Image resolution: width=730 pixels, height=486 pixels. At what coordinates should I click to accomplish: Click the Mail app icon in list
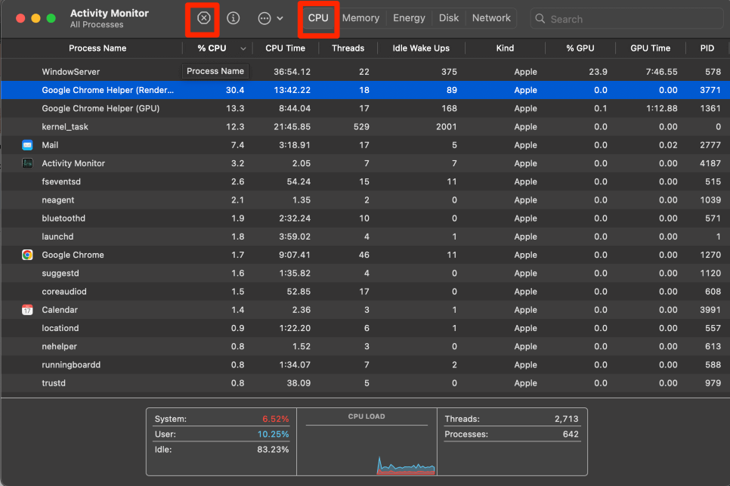(x=27, y=145)
